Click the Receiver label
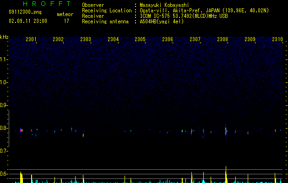 tap(93, 16)
